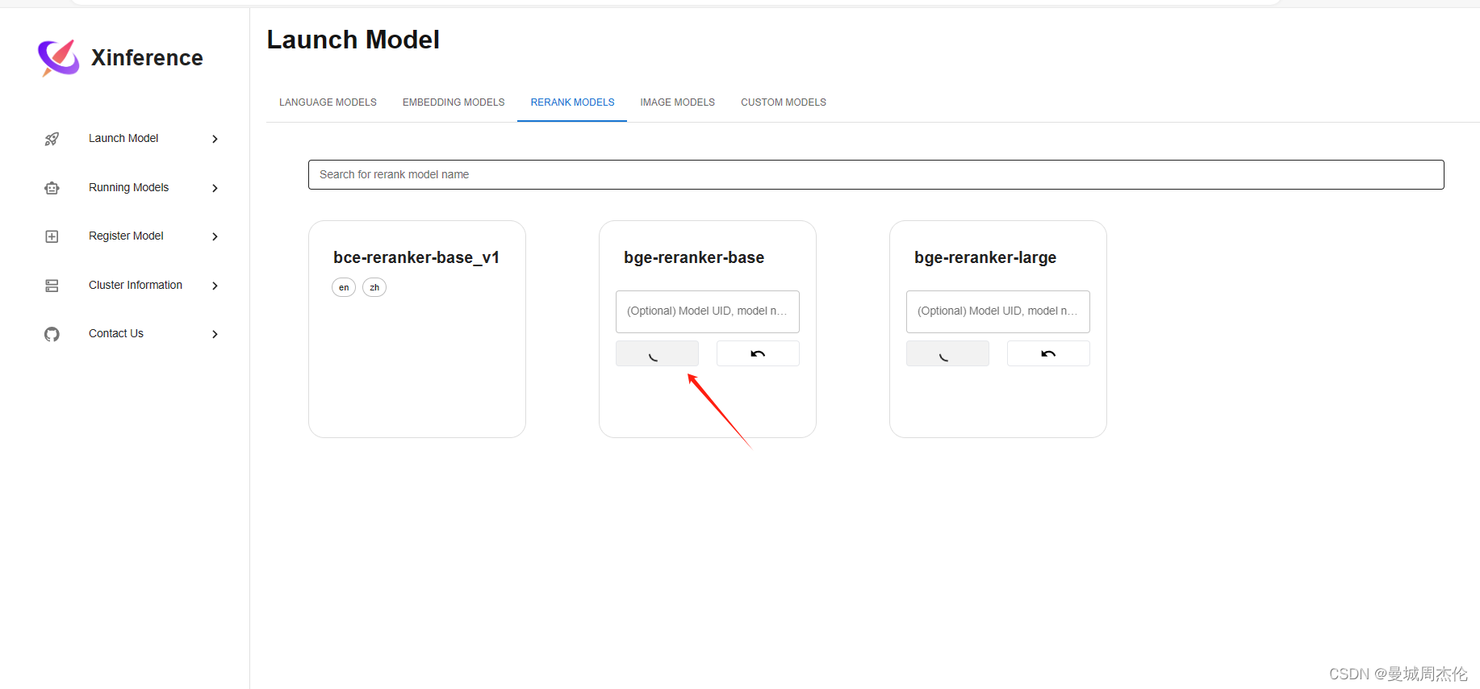This screenshot has width=1480, height=689.
Task: Switch to the Language Models tab
Action: [x=328, y=102]
